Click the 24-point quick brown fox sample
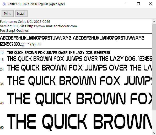 (80, 68)
